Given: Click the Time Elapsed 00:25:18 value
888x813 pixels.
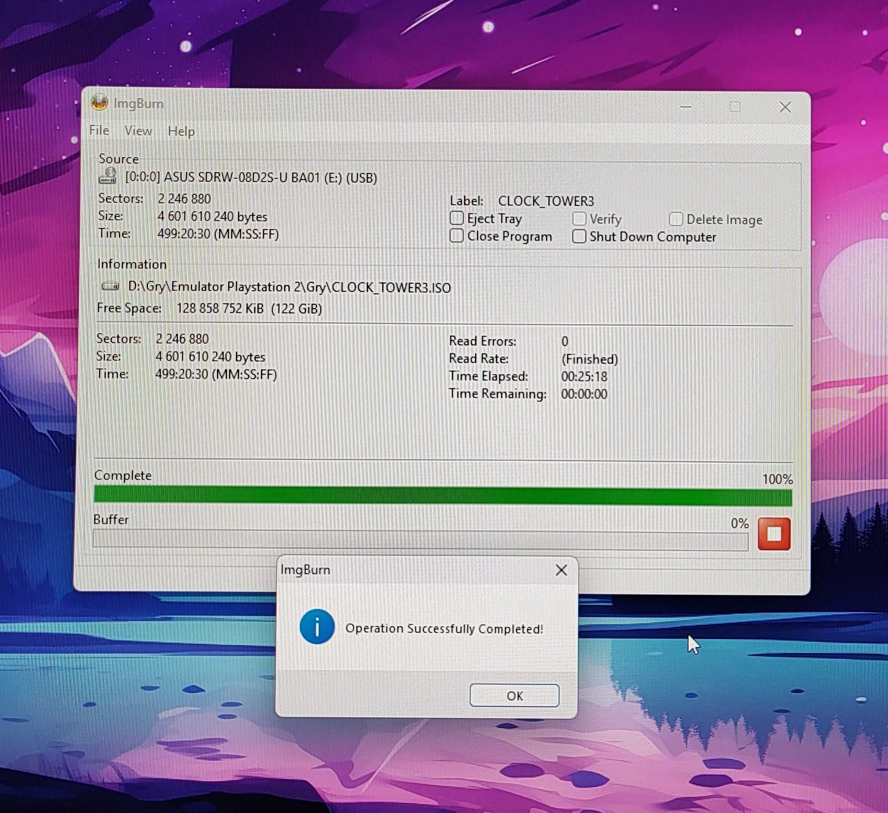Looking at the screenshot, I should (584, 377).
